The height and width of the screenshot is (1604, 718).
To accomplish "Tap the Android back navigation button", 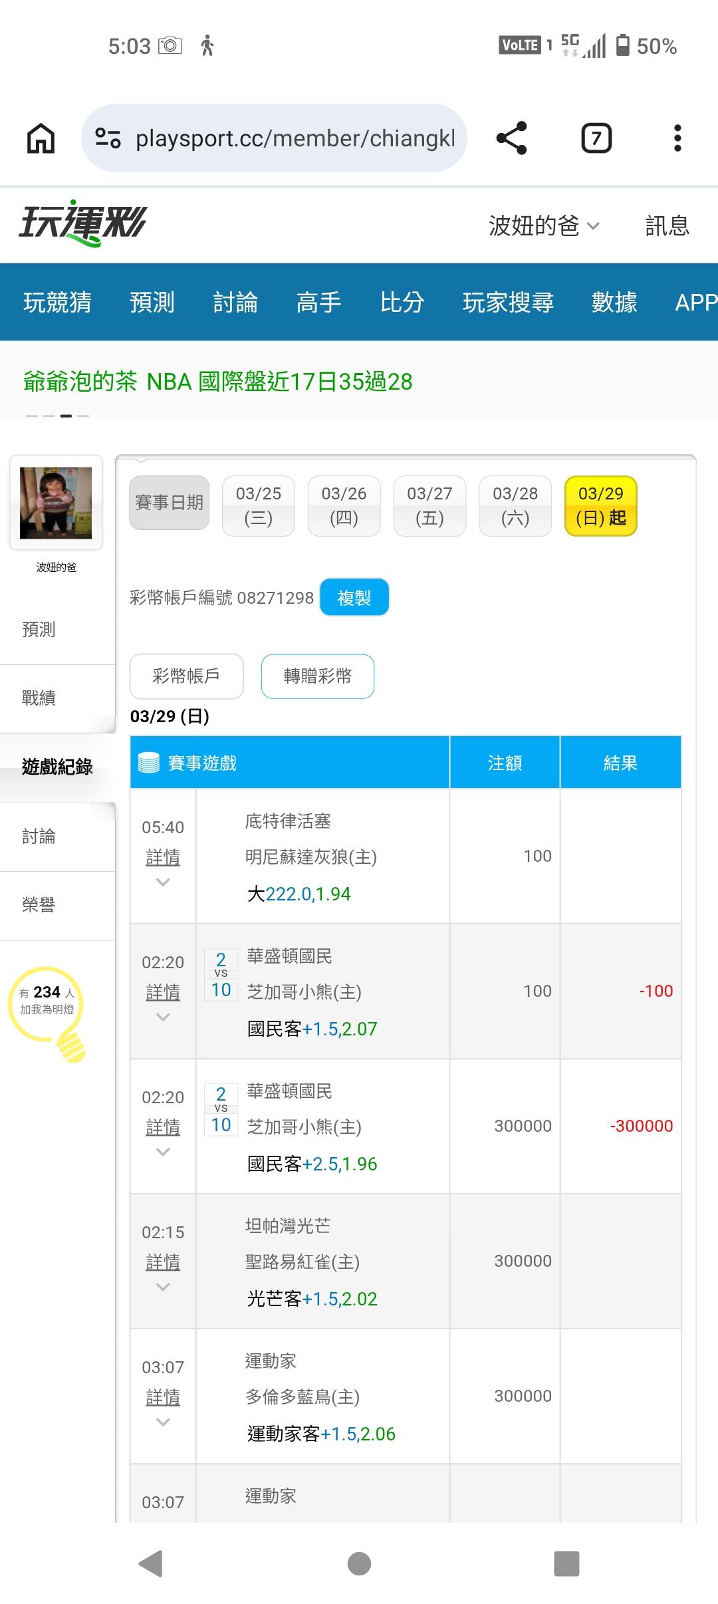I will pos(151,1563).
